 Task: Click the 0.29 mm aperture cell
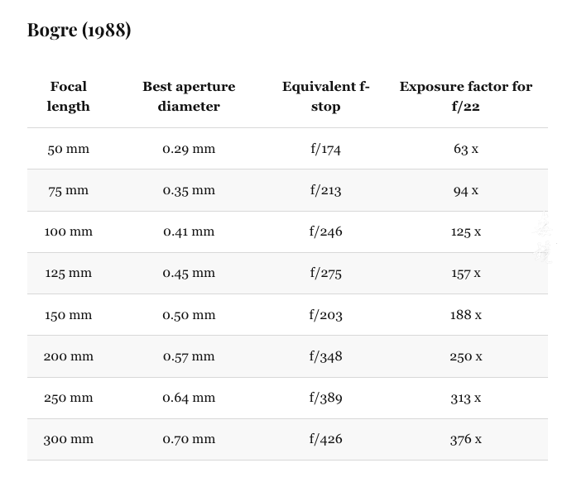point(189,149)
